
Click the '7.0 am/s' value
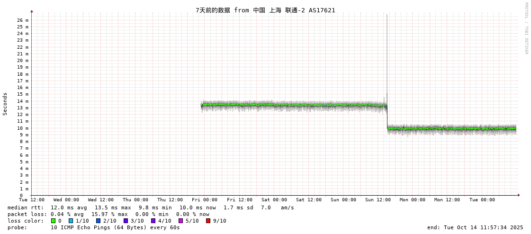pyautogui.click(x=278, y=207)
